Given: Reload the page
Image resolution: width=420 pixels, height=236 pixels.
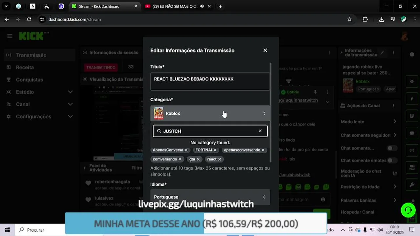Looking at the screenshot, I should 29,19.
